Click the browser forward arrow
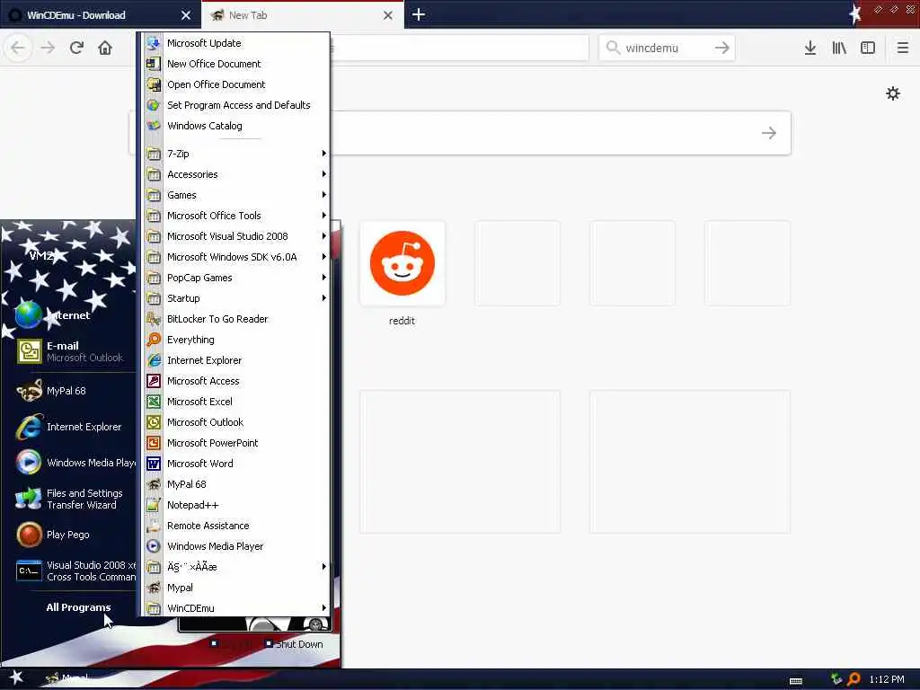 coord(48,48)
